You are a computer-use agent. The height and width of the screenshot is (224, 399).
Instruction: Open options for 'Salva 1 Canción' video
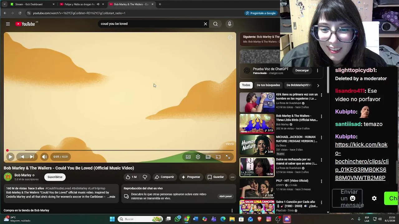[321, 202]
